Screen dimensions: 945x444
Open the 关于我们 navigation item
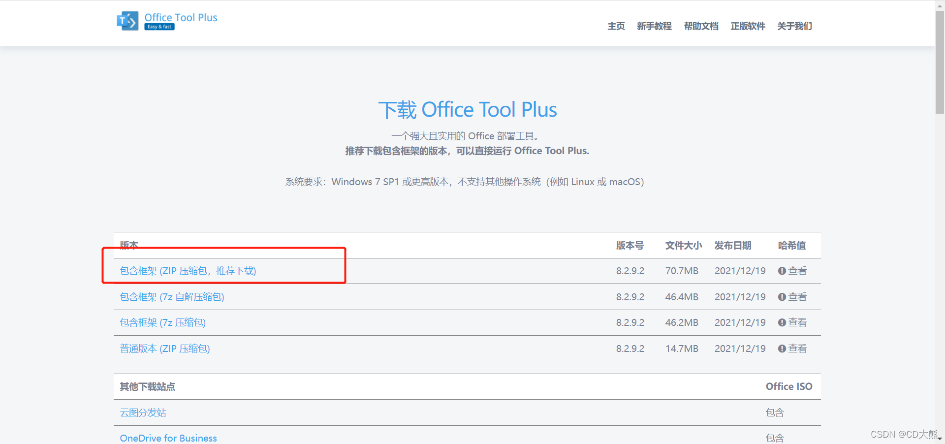click(x=794, y=26)
